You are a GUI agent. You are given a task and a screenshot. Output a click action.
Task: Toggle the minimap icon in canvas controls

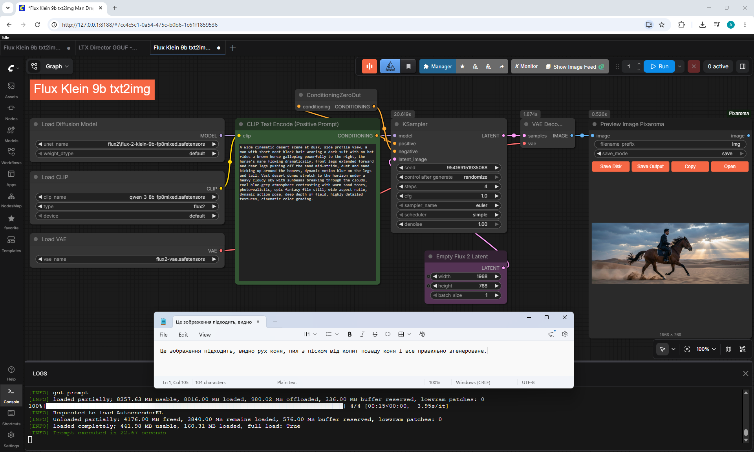[x=728, y=349]
